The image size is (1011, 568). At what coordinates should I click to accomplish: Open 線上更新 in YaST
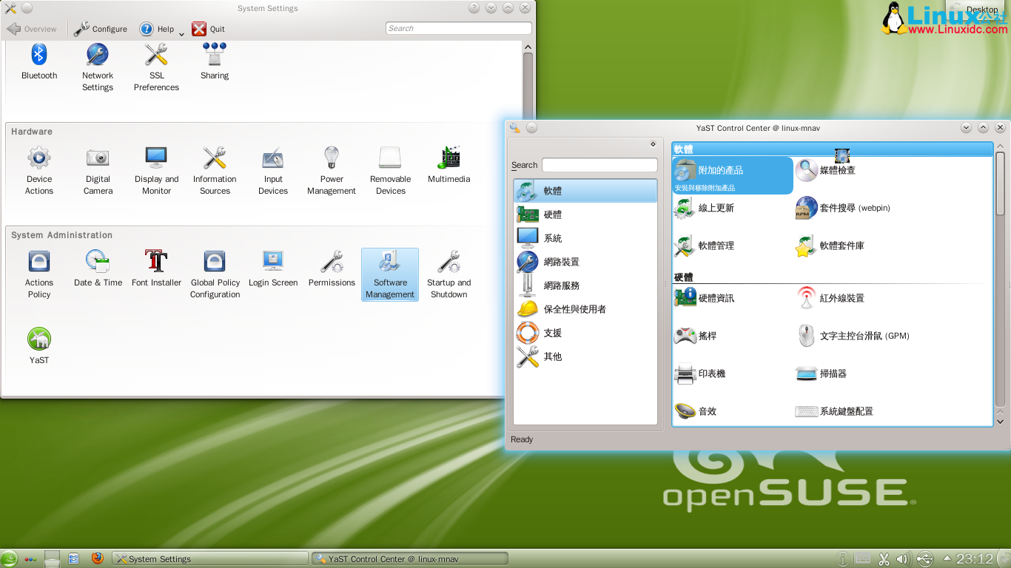(704, 208)
